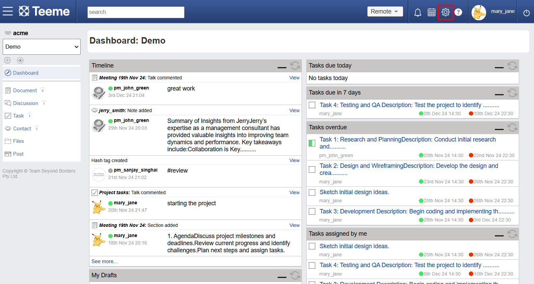Screen dimensions: 534x284
Task: Open the notifications bell icon
Action: pos(418,12)
